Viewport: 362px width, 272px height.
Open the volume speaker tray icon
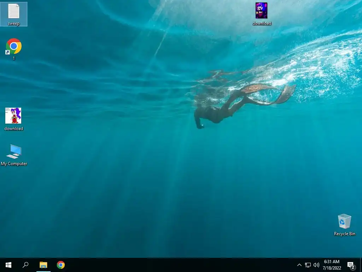point(316,265)
